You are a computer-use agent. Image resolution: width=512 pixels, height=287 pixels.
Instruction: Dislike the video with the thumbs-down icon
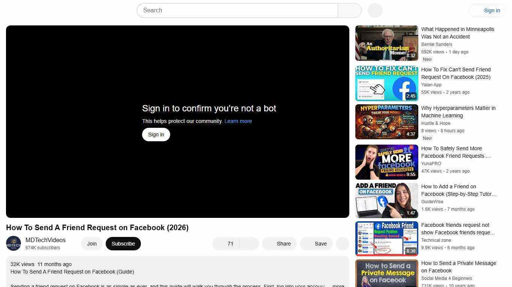point(249,243)
